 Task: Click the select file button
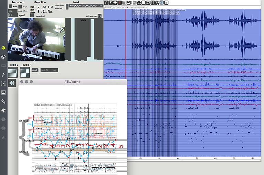[67, 8]
